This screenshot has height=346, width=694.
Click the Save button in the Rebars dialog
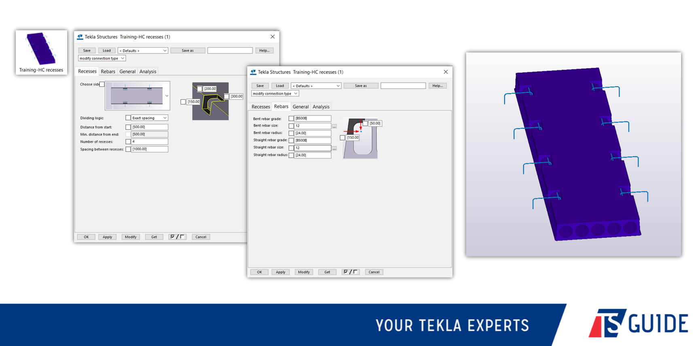click(x=260, y=86)
